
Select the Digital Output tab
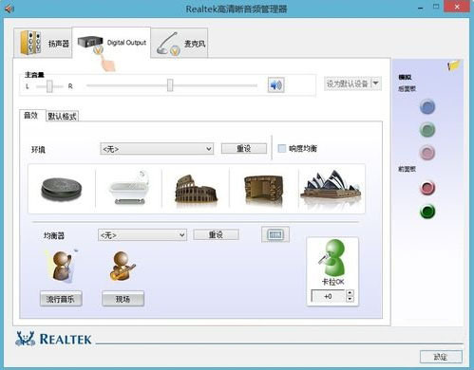pyautogui.click(x=111, y=44)
